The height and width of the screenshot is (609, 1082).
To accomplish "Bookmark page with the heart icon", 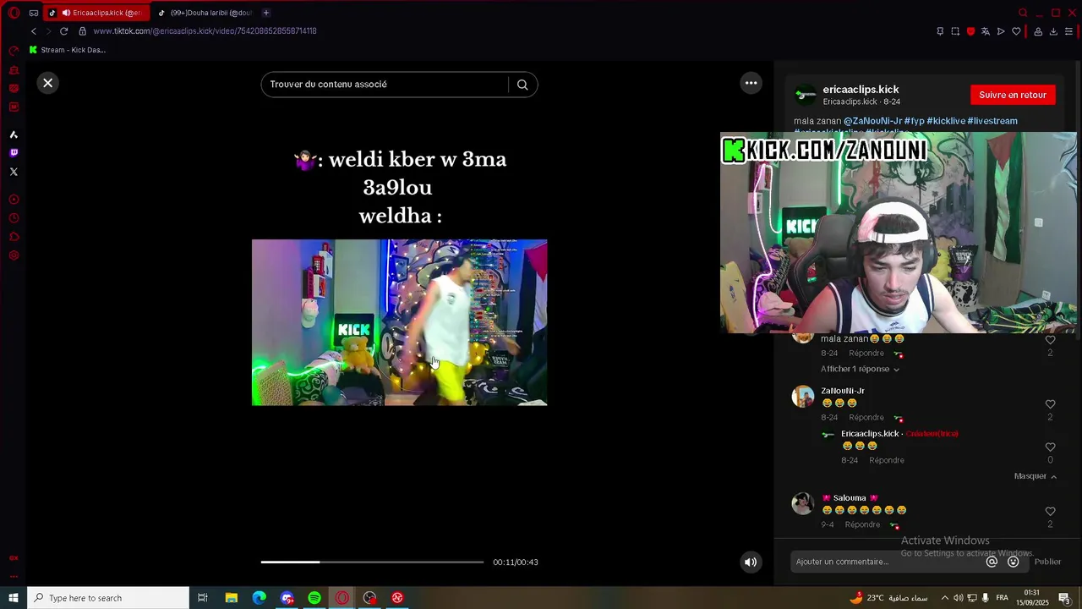I will [1016, 31].
